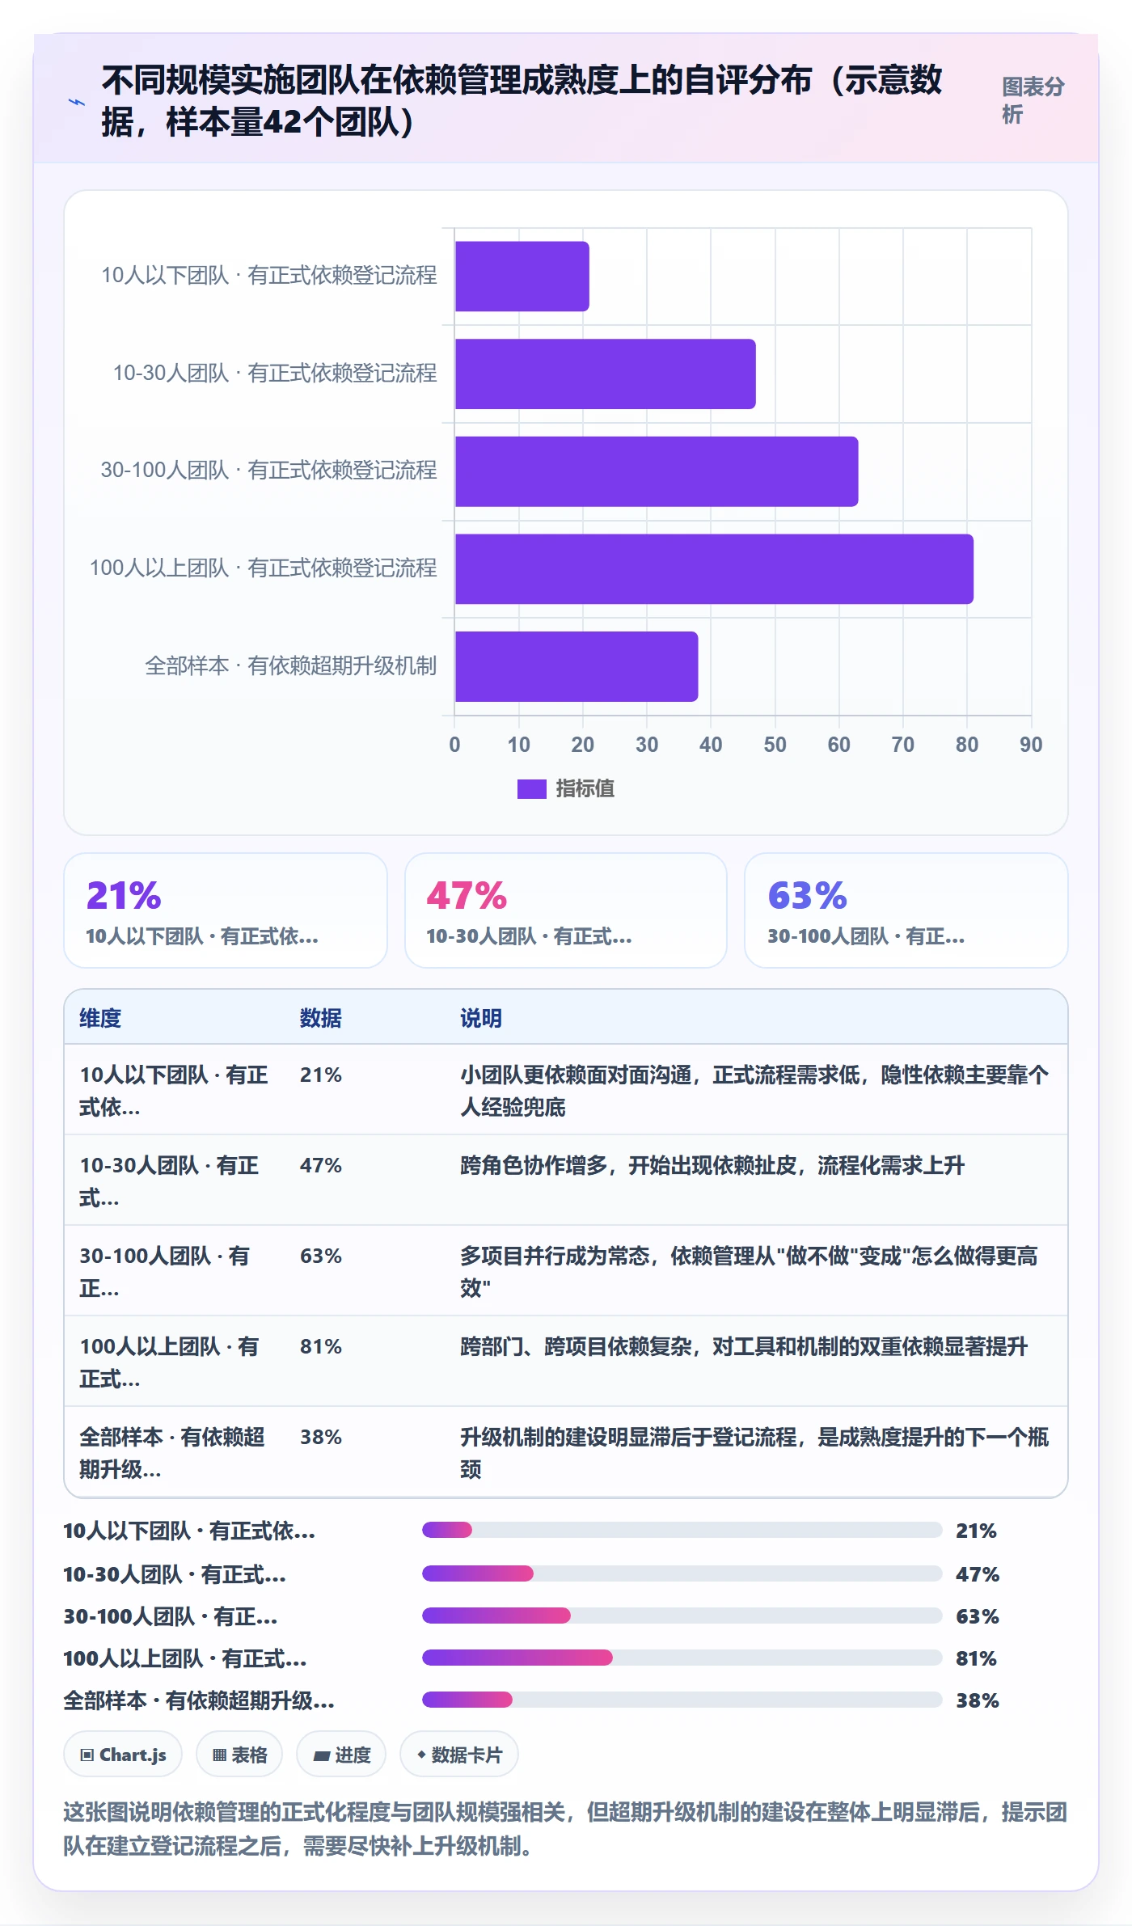Open the 63% data card
The image size is (1132, 1926).
[906, 910]
